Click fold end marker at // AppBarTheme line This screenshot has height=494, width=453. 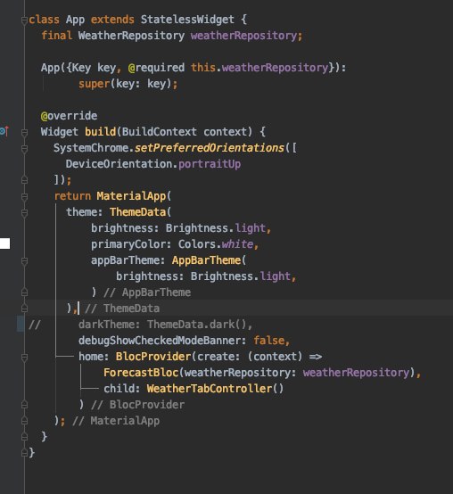pos(24,292)
